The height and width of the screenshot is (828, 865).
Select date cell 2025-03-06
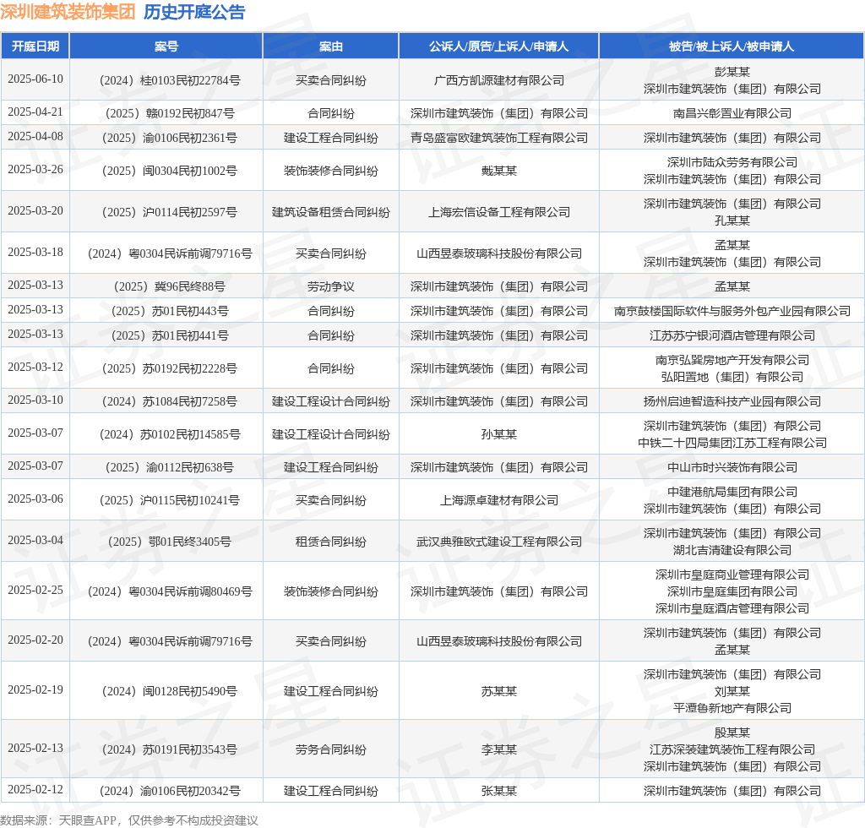35,498
